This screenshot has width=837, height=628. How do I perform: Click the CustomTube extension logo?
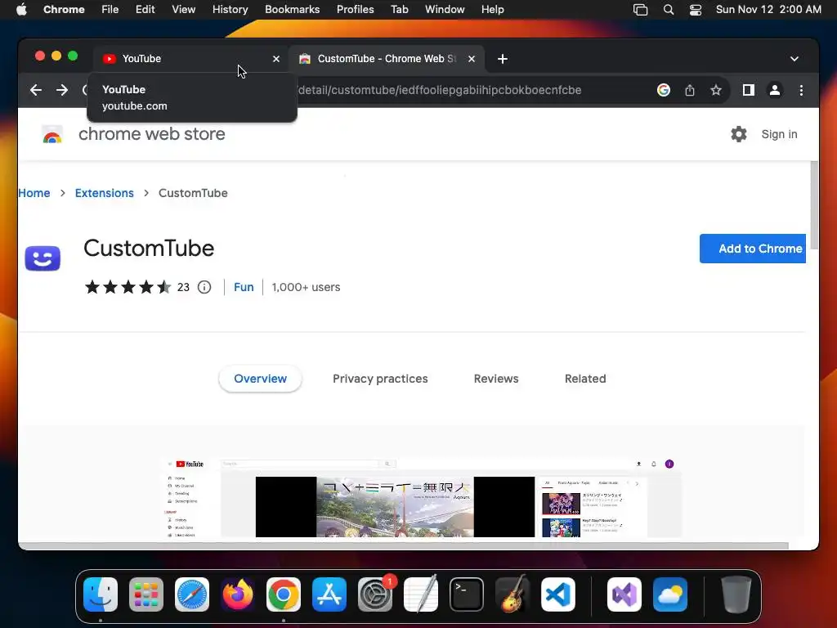[x=43, y=258]
